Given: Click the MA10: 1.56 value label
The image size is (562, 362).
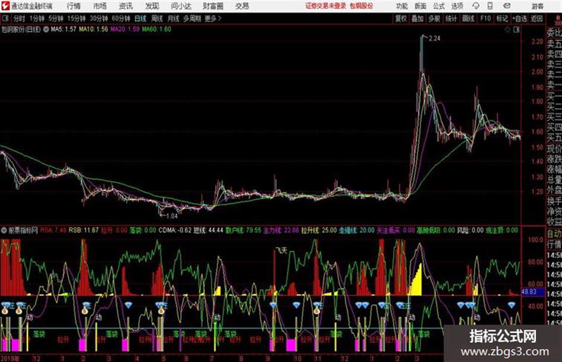Looking at the screenshot, I should pyautogui.click(x=93, y=29).
